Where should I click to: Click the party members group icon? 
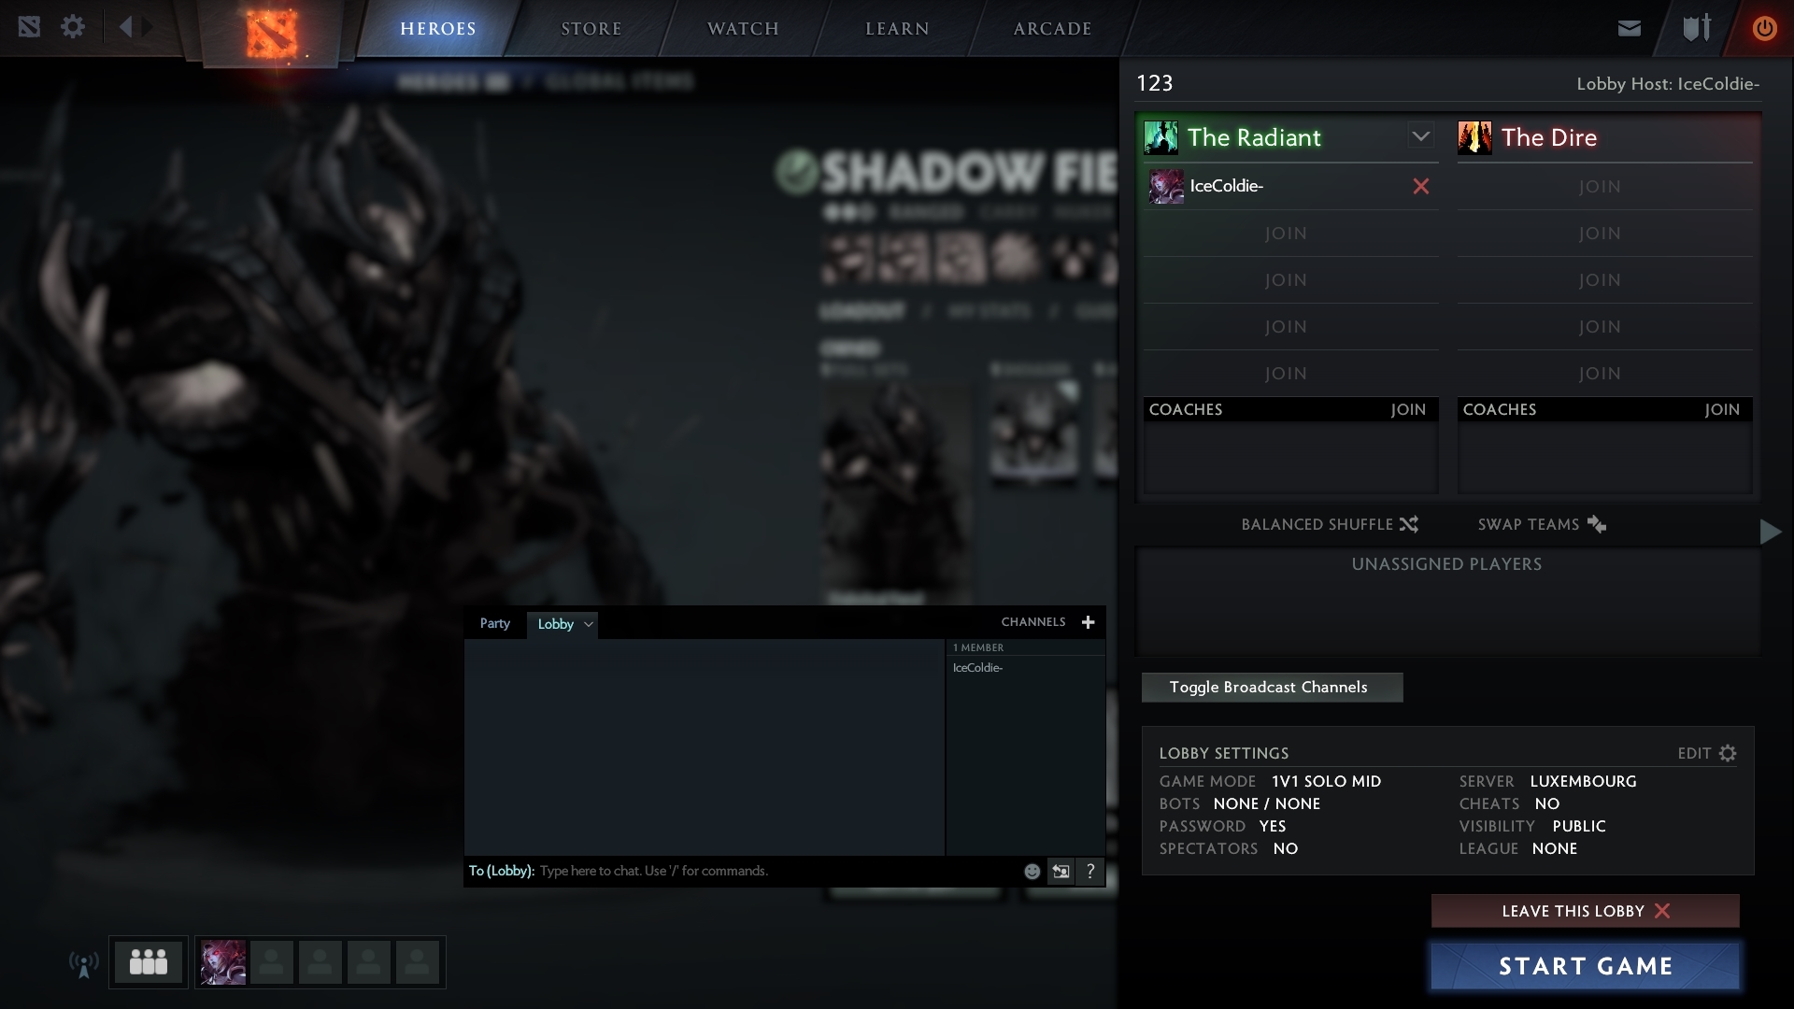148,962
